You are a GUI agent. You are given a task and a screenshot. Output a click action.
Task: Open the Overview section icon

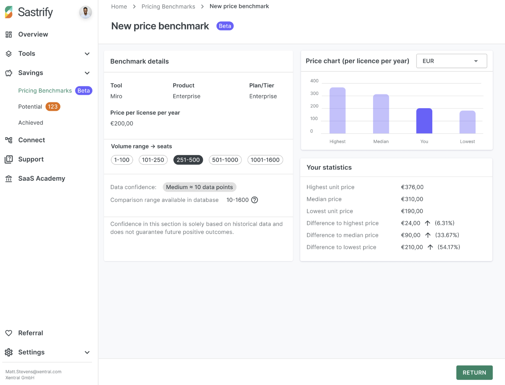9,34
